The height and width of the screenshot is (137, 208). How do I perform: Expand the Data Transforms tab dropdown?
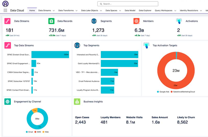[76, 11]
